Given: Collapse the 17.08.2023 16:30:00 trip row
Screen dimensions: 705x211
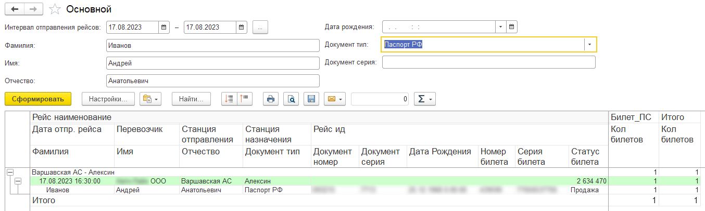Looking at the screenshot, I should pyautogui.click(x=18, y=181).
